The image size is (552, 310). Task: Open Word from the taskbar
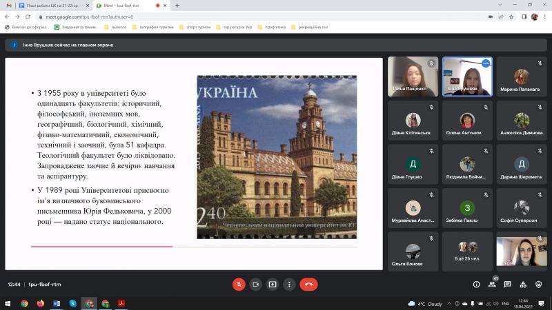coord(57,303)
